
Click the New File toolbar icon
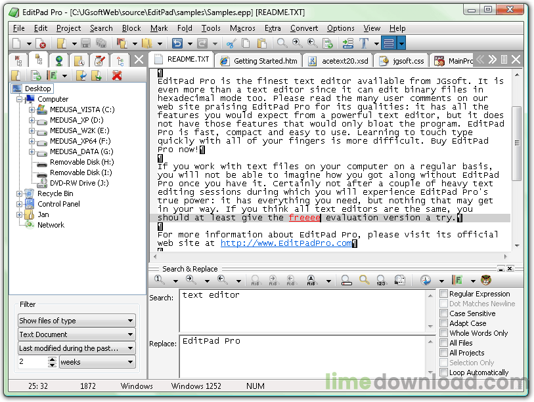point(17,43)
